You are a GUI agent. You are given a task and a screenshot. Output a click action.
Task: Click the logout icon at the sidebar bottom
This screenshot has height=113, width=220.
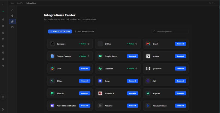point(3,109)
